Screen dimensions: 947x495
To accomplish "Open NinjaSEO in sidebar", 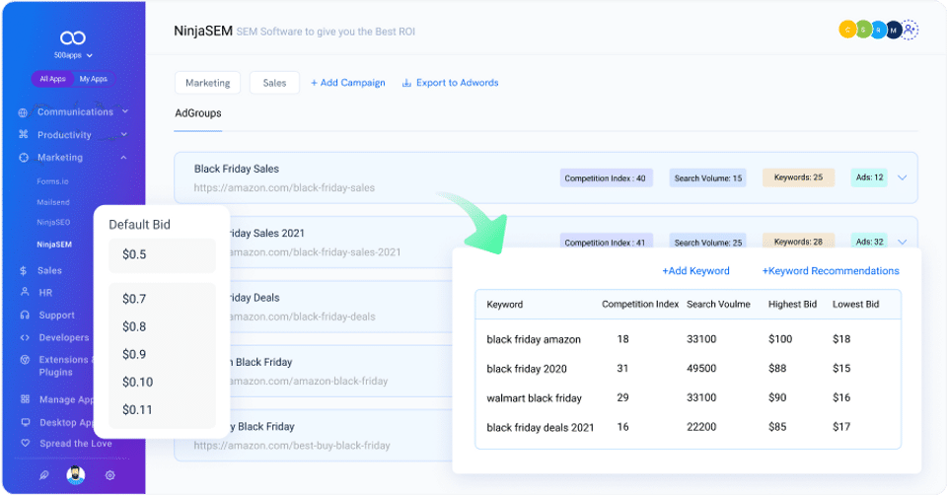I will tap(53, 222).
